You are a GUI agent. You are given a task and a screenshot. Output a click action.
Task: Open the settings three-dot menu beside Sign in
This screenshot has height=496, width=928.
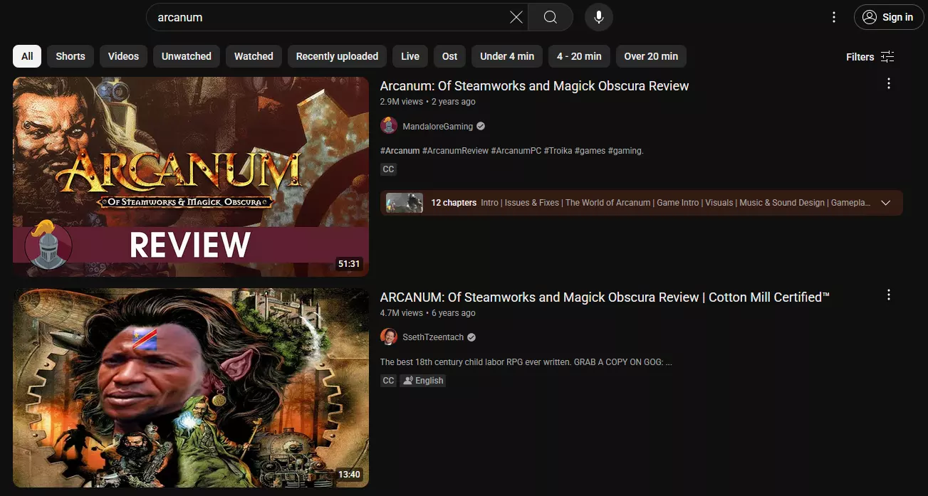coord(834,17)
